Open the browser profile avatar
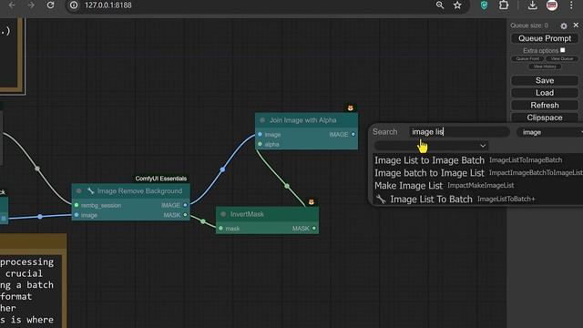The height and width of the screenshot is (328, 583). coord(552,5)
